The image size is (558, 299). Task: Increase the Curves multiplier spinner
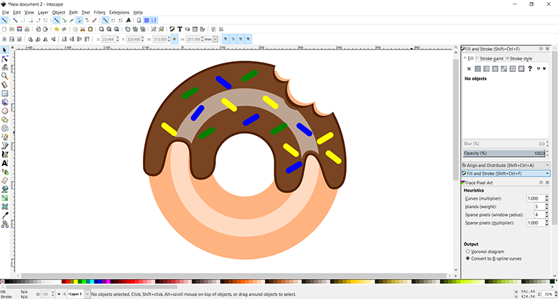click(547, 197)
